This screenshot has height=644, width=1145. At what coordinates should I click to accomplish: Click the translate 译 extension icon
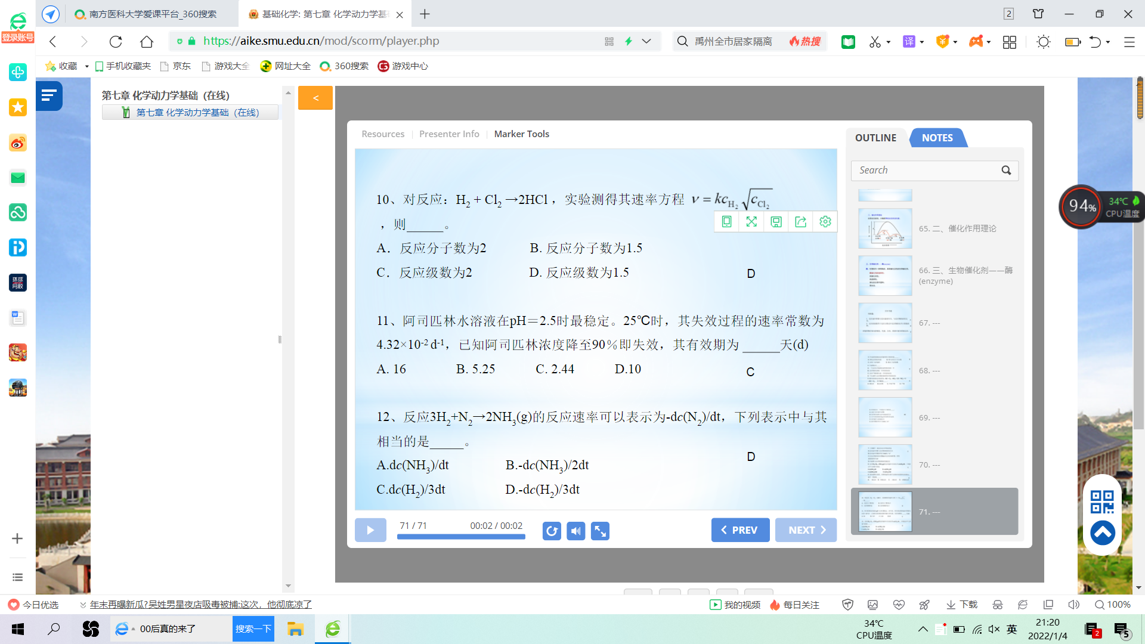pyautogui.click(x=909, y=41)
